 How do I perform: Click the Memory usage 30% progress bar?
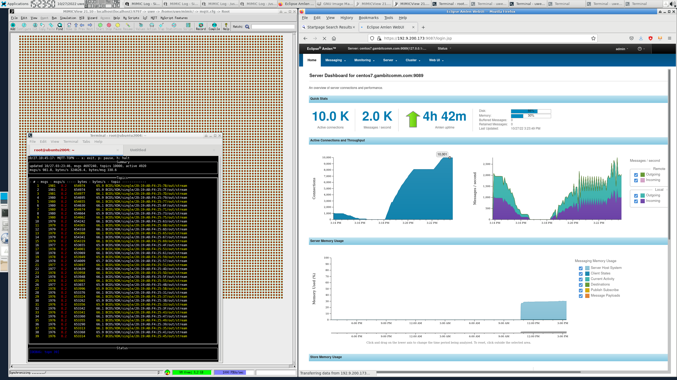531,116
